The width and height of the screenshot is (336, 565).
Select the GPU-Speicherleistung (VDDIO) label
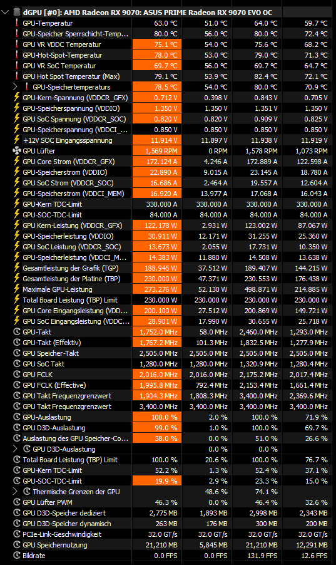point(68,236)
